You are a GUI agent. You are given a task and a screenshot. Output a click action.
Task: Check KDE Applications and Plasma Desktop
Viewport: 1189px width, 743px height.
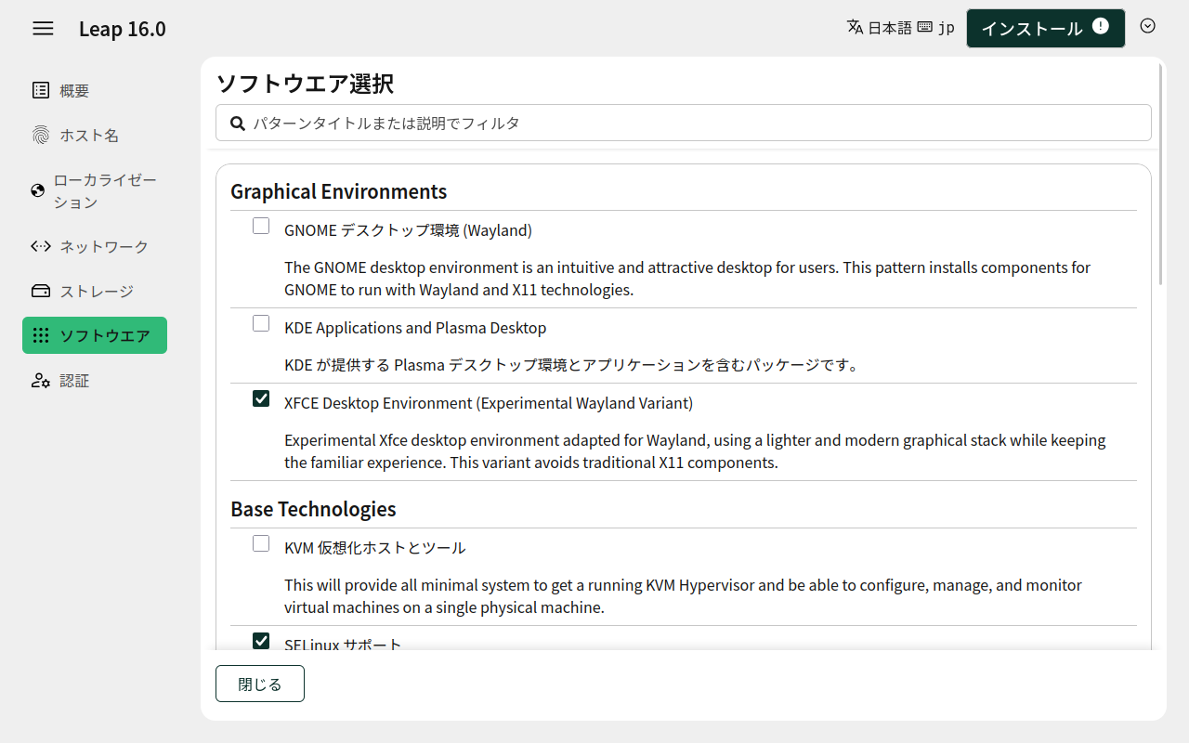tap(261, 323)
